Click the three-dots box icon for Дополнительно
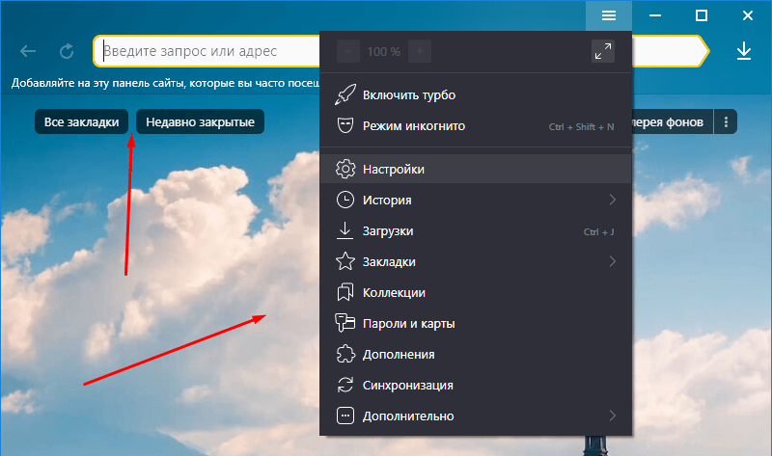The width and height of the screenshot is (772, 456). click(x=345, y=416)
